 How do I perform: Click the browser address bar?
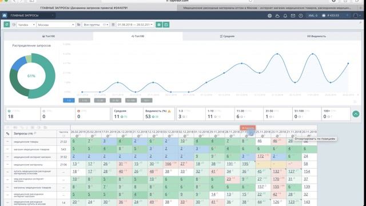[x=177, y=1]
